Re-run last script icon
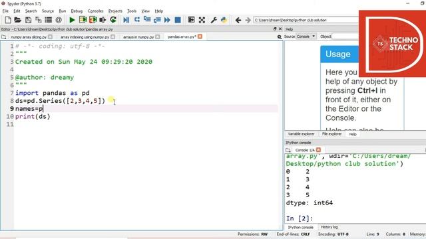 coord(113,20)
